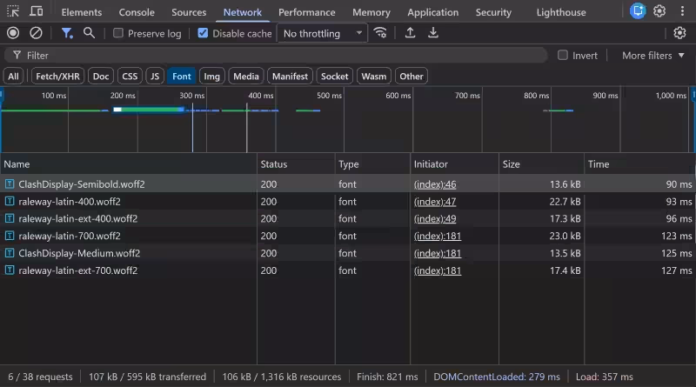Click the blue AI assistance icon
The image size is (696, 387).
[x=638, y=11]
